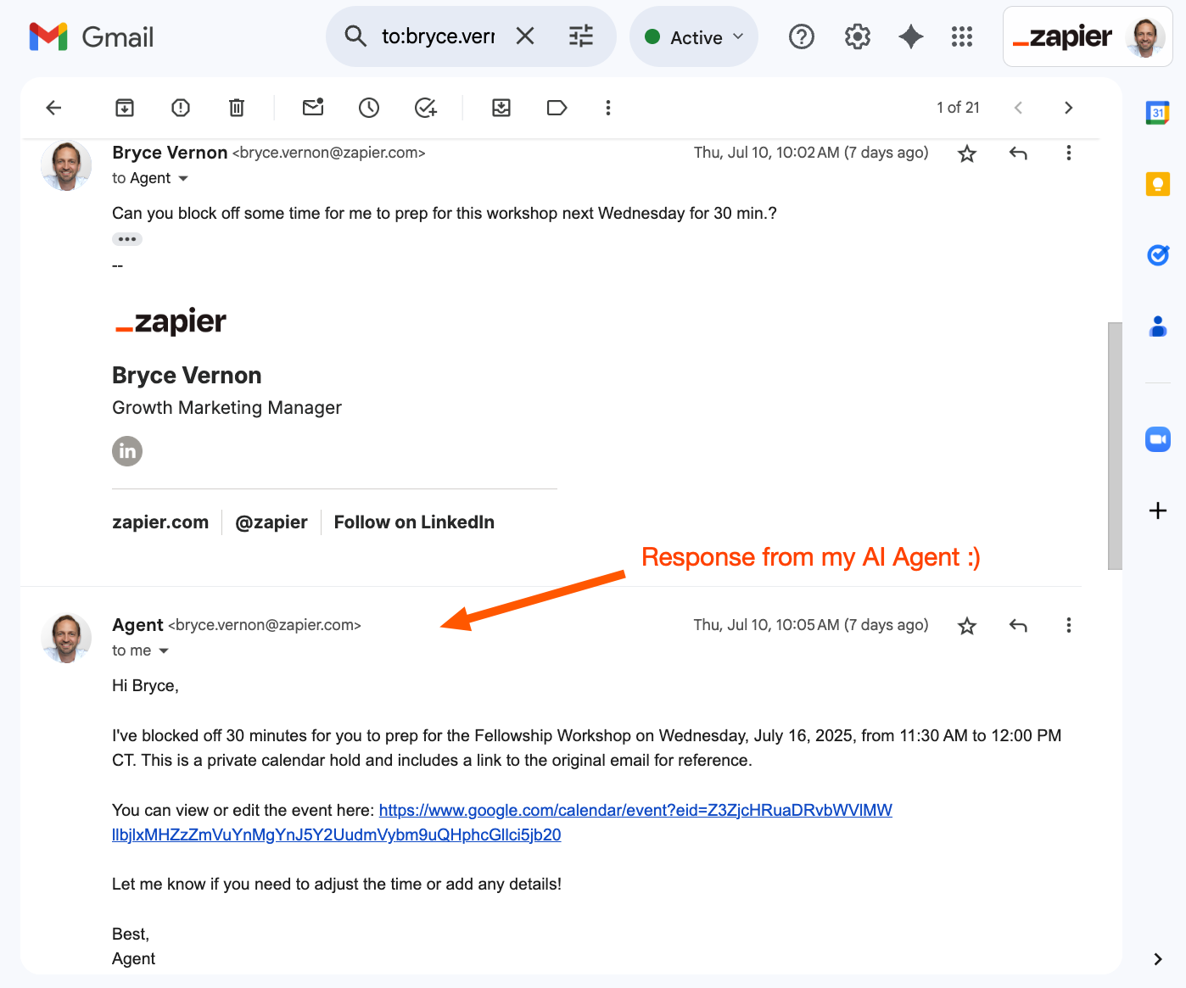Open Gemini sparkle assistant
This screenshot has height=988, width=1186.
(911, 36)
